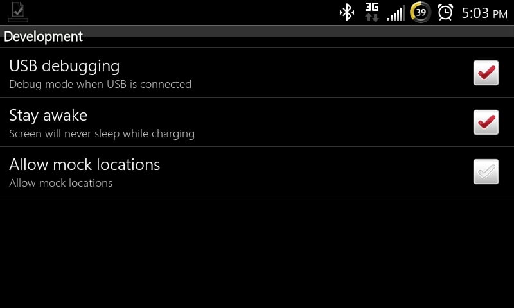Tap the Development header title
This screenshot has width=514, height=308.
[x=43, y=37]
